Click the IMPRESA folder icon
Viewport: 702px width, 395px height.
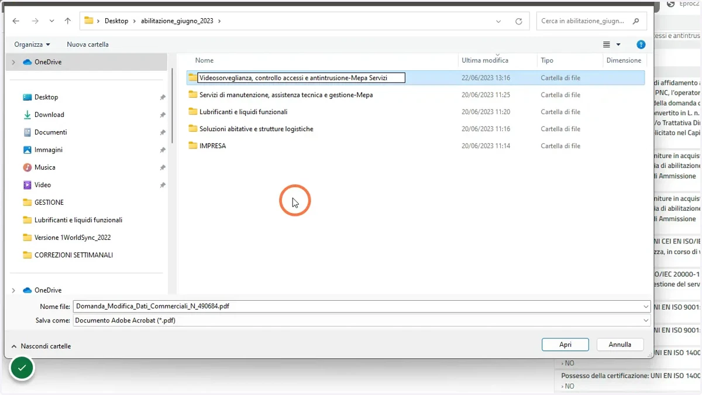pos(193,146)
